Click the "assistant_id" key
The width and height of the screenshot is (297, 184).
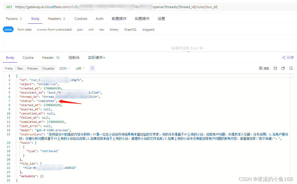[x=31, y=93]
